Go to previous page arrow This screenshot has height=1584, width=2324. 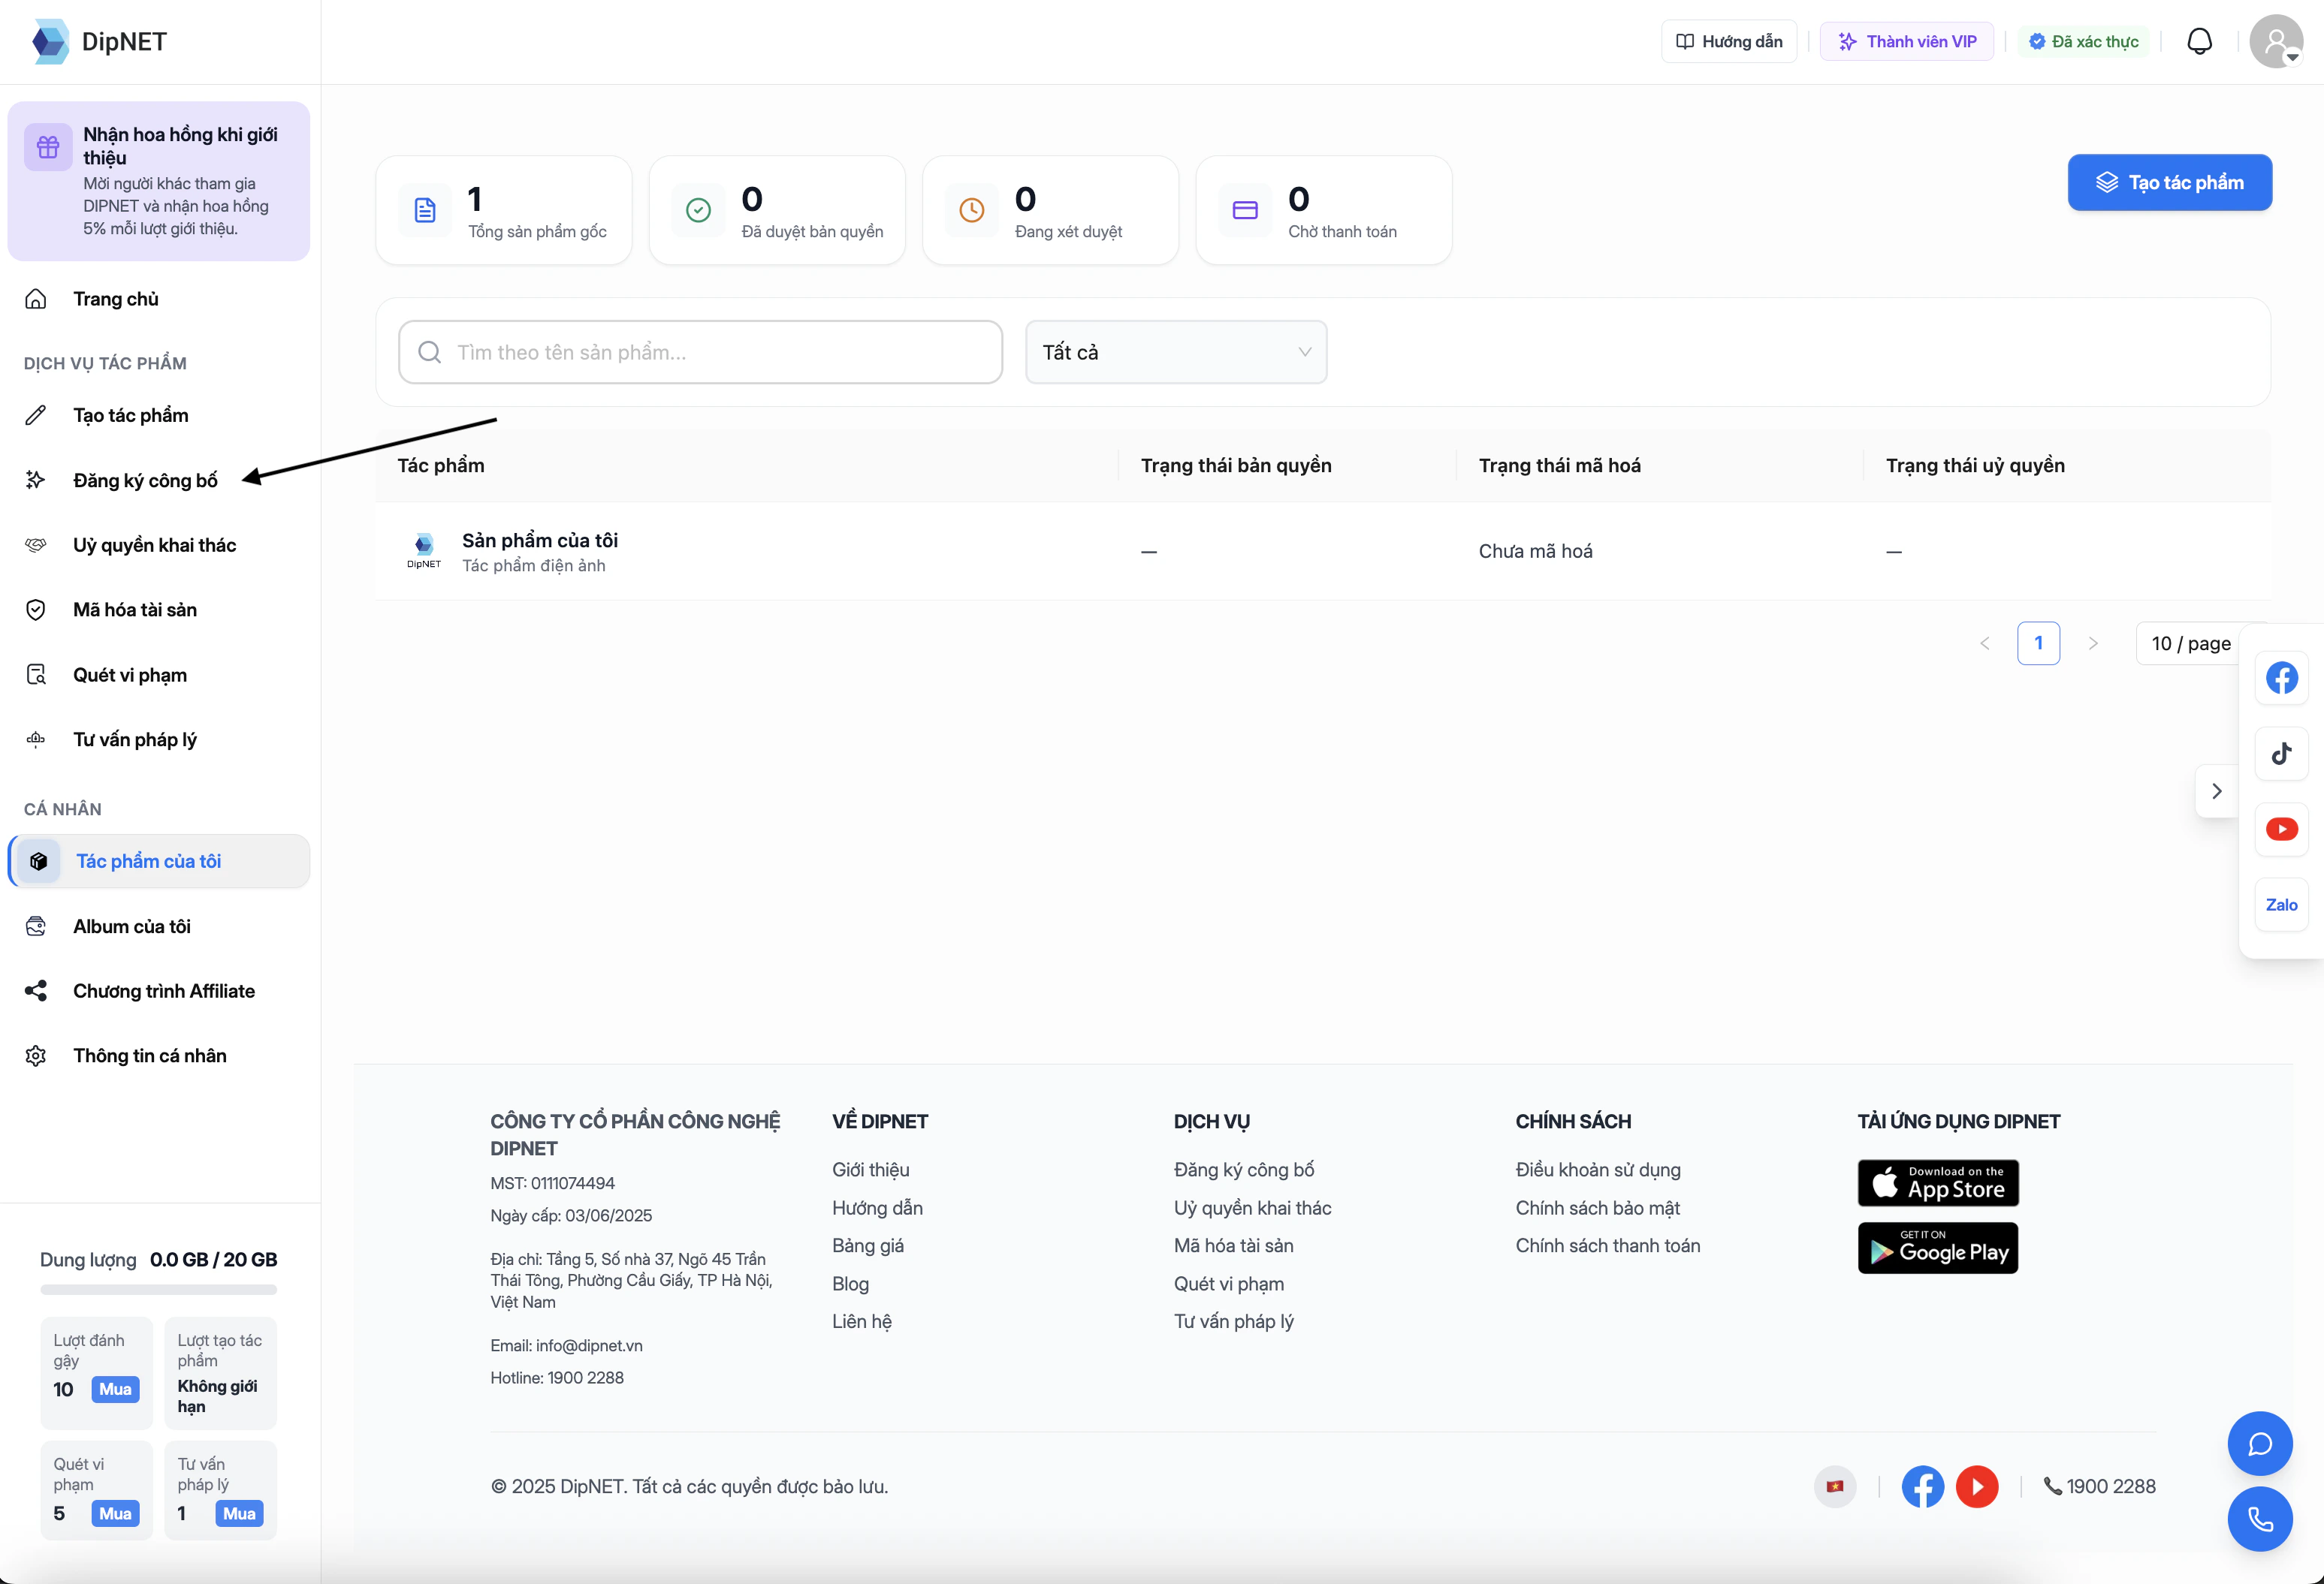click(x=1985, y=643)
